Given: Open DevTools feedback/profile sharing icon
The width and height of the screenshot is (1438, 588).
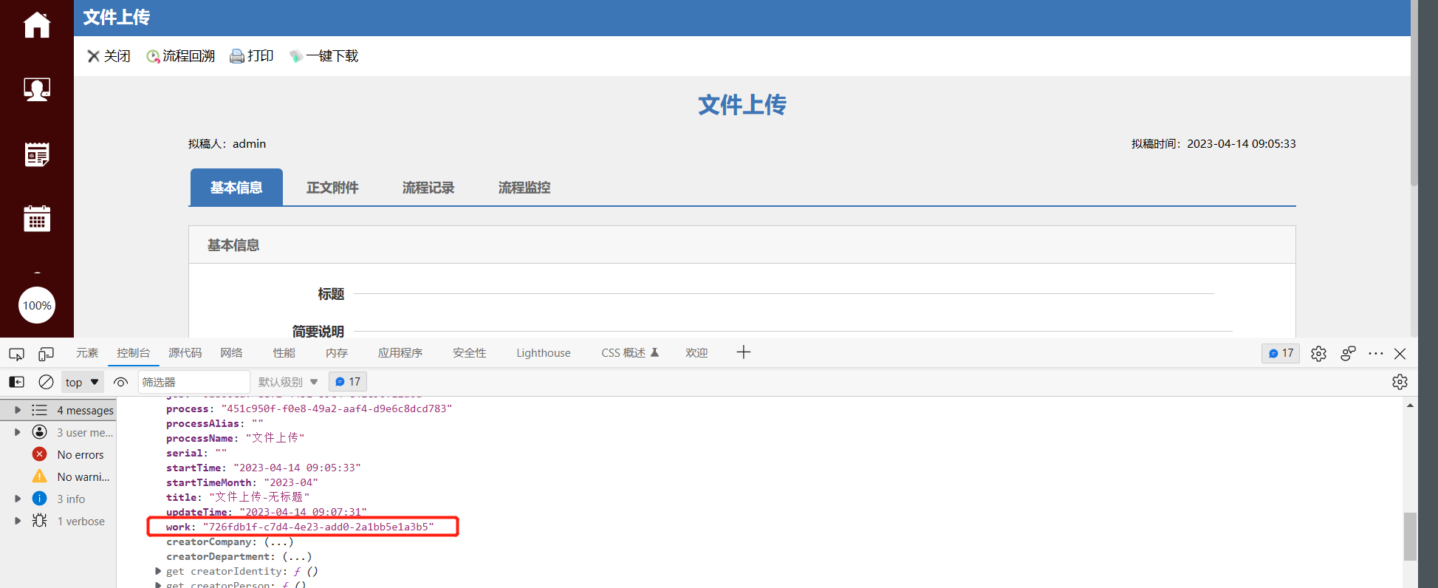Looking at the screenshot, I should tap(1348, 353).
